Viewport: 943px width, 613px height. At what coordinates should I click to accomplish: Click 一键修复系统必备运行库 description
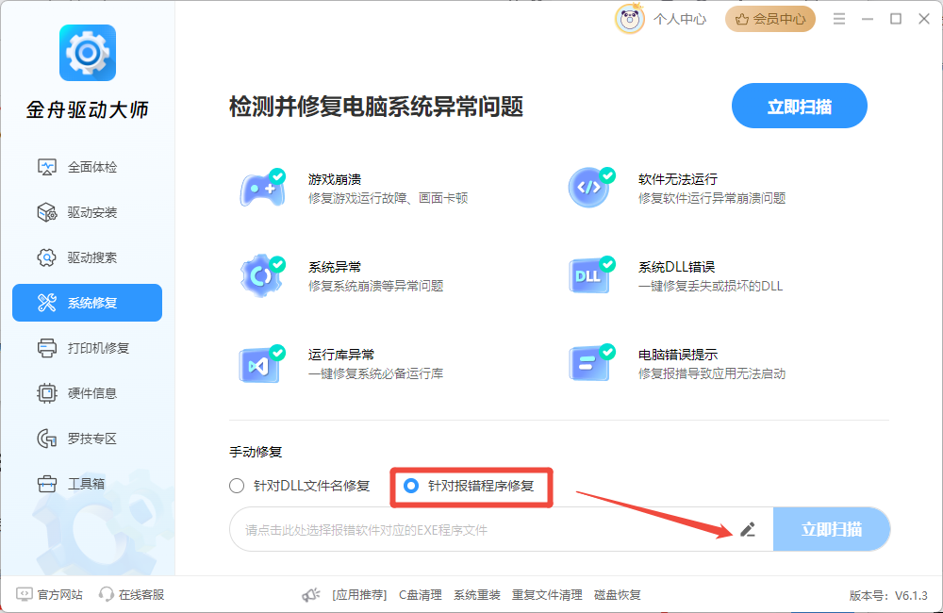coord(376,373)
